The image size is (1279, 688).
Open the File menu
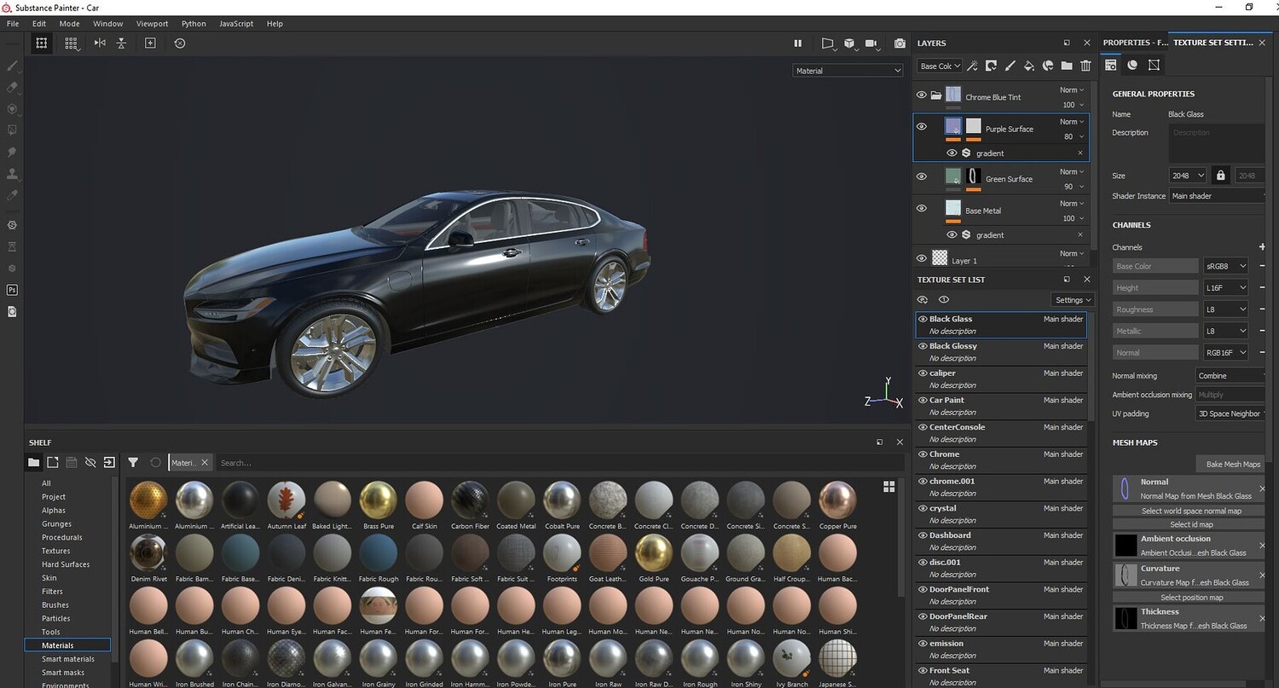pyautogui.click(x=13, y=24)
